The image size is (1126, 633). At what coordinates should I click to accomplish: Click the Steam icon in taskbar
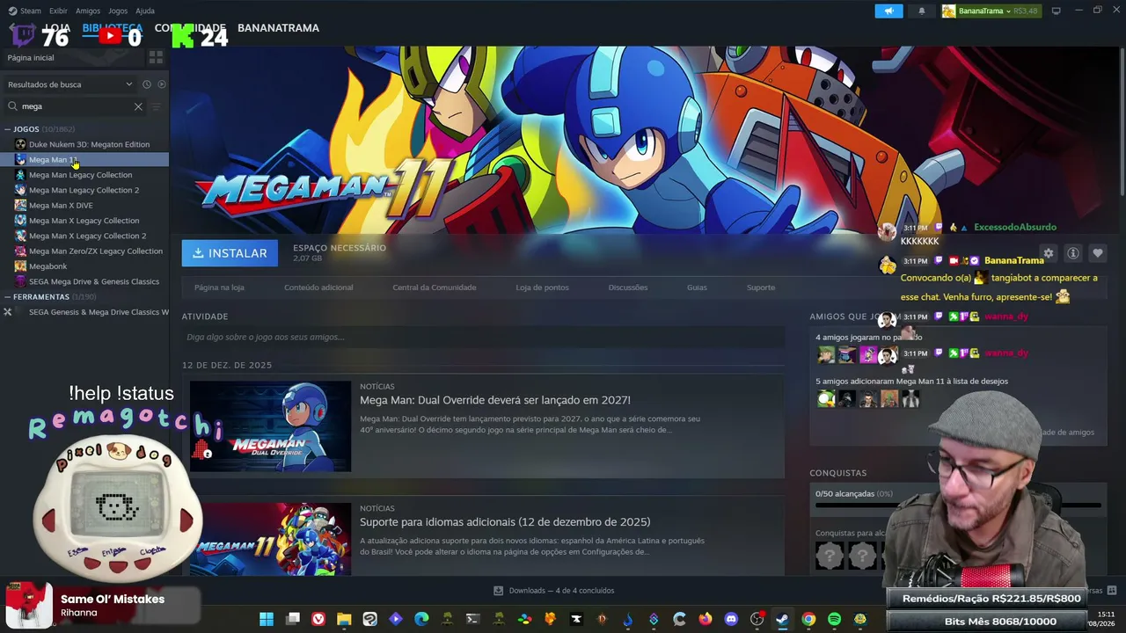[x=782, y=619]
